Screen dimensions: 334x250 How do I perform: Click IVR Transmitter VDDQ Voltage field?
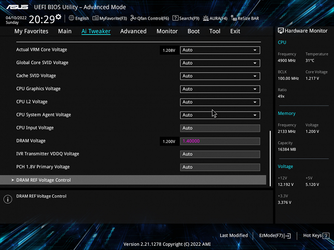coord(220,154)
